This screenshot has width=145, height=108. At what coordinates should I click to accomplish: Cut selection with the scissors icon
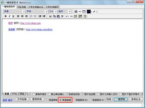pos(50,16)
